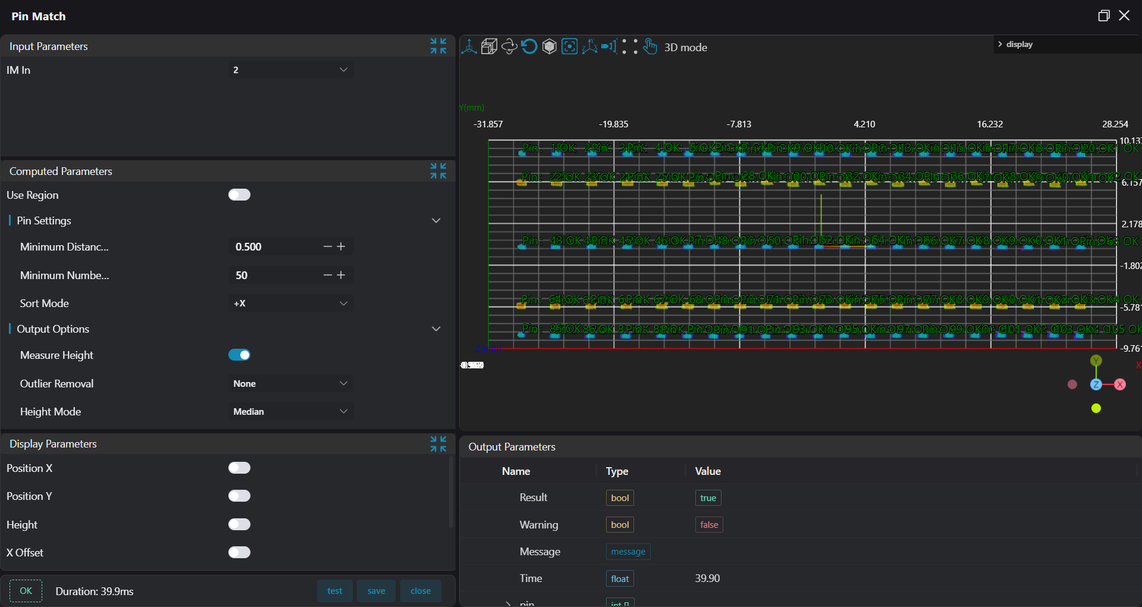Enable the Position X display toggle
Image resolution: width=1142 pixels, height=607 pixels.
239,468
